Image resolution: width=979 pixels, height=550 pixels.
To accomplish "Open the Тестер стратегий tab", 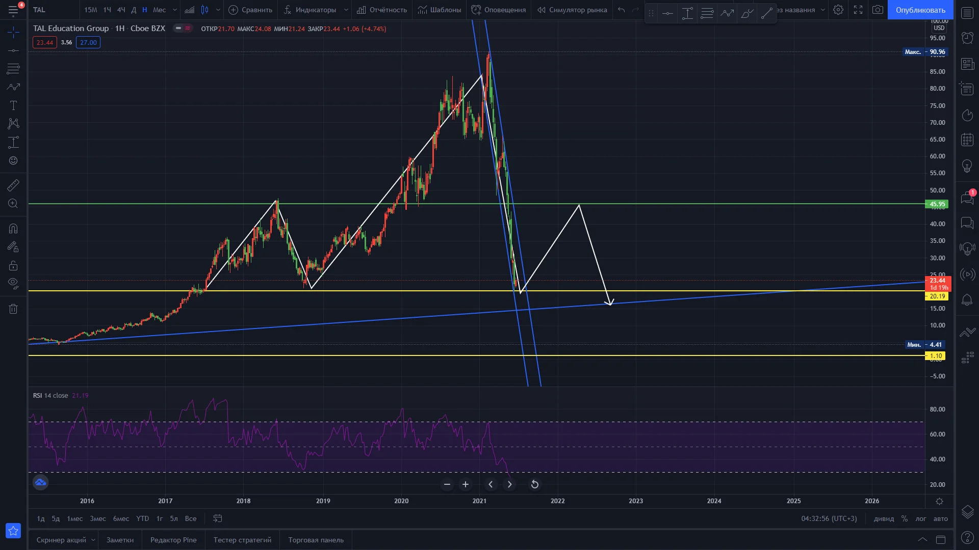I will click(242, 540).
